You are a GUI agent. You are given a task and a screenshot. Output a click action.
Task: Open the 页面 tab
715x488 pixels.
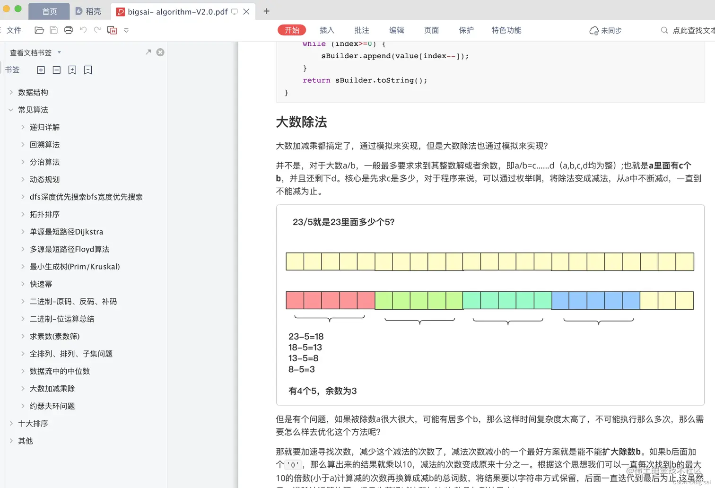click(431, 30)
